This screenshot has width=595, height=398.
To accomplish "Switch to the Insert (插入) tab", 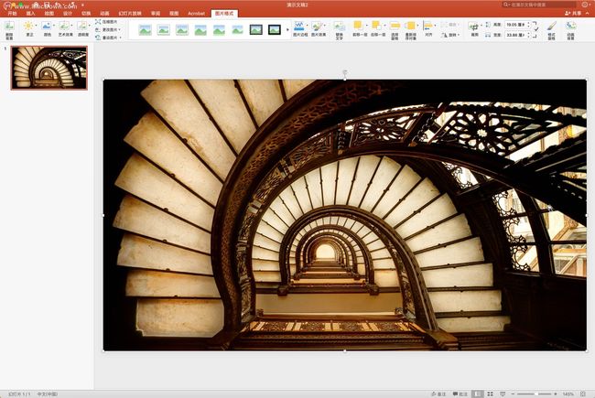I will [30, 14].
